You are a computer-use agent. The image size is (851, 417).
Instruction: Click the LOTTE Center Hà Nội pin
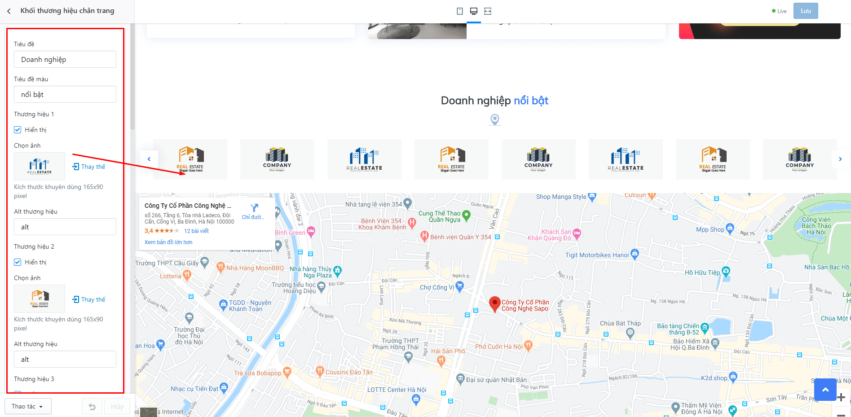416,399
